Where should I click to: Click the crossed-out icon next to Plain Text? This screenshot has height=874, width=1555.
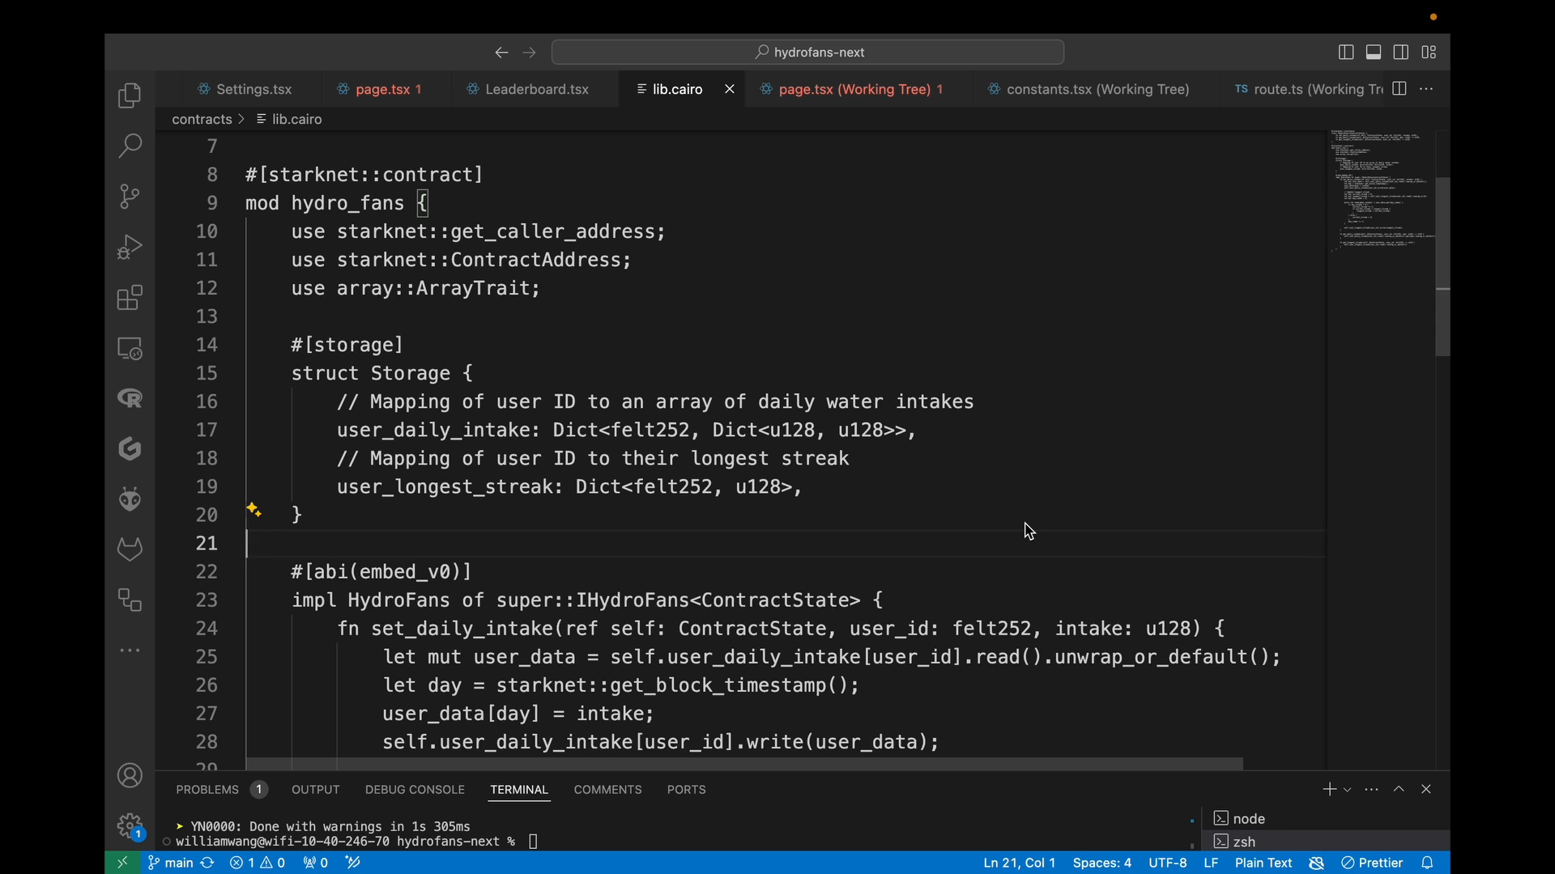(1317, 863)
